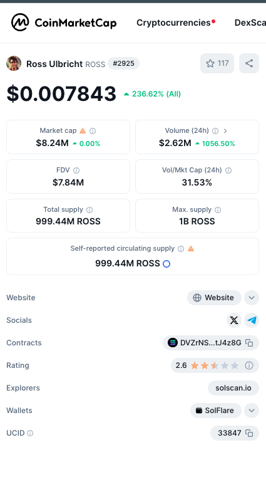Image resolution: width=266 pixels, height=477 pixels.
Task: Click the Vol/Mkt Cap (24h) info icon
Action: coord(228,170)
